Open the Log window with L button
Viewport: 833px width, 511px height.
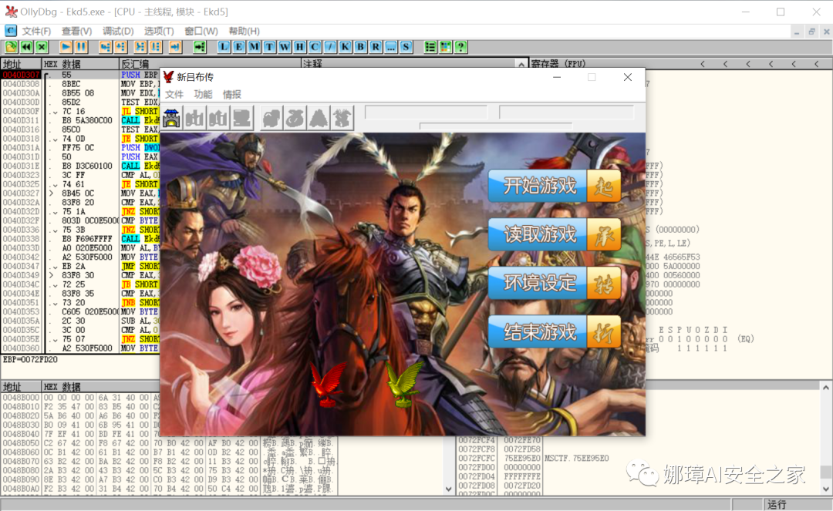pos(224,47)
